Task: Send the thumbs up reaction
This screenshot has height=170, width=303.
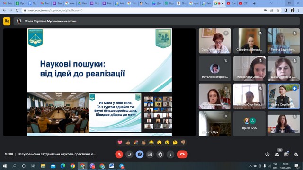Action: pos(128,143)
